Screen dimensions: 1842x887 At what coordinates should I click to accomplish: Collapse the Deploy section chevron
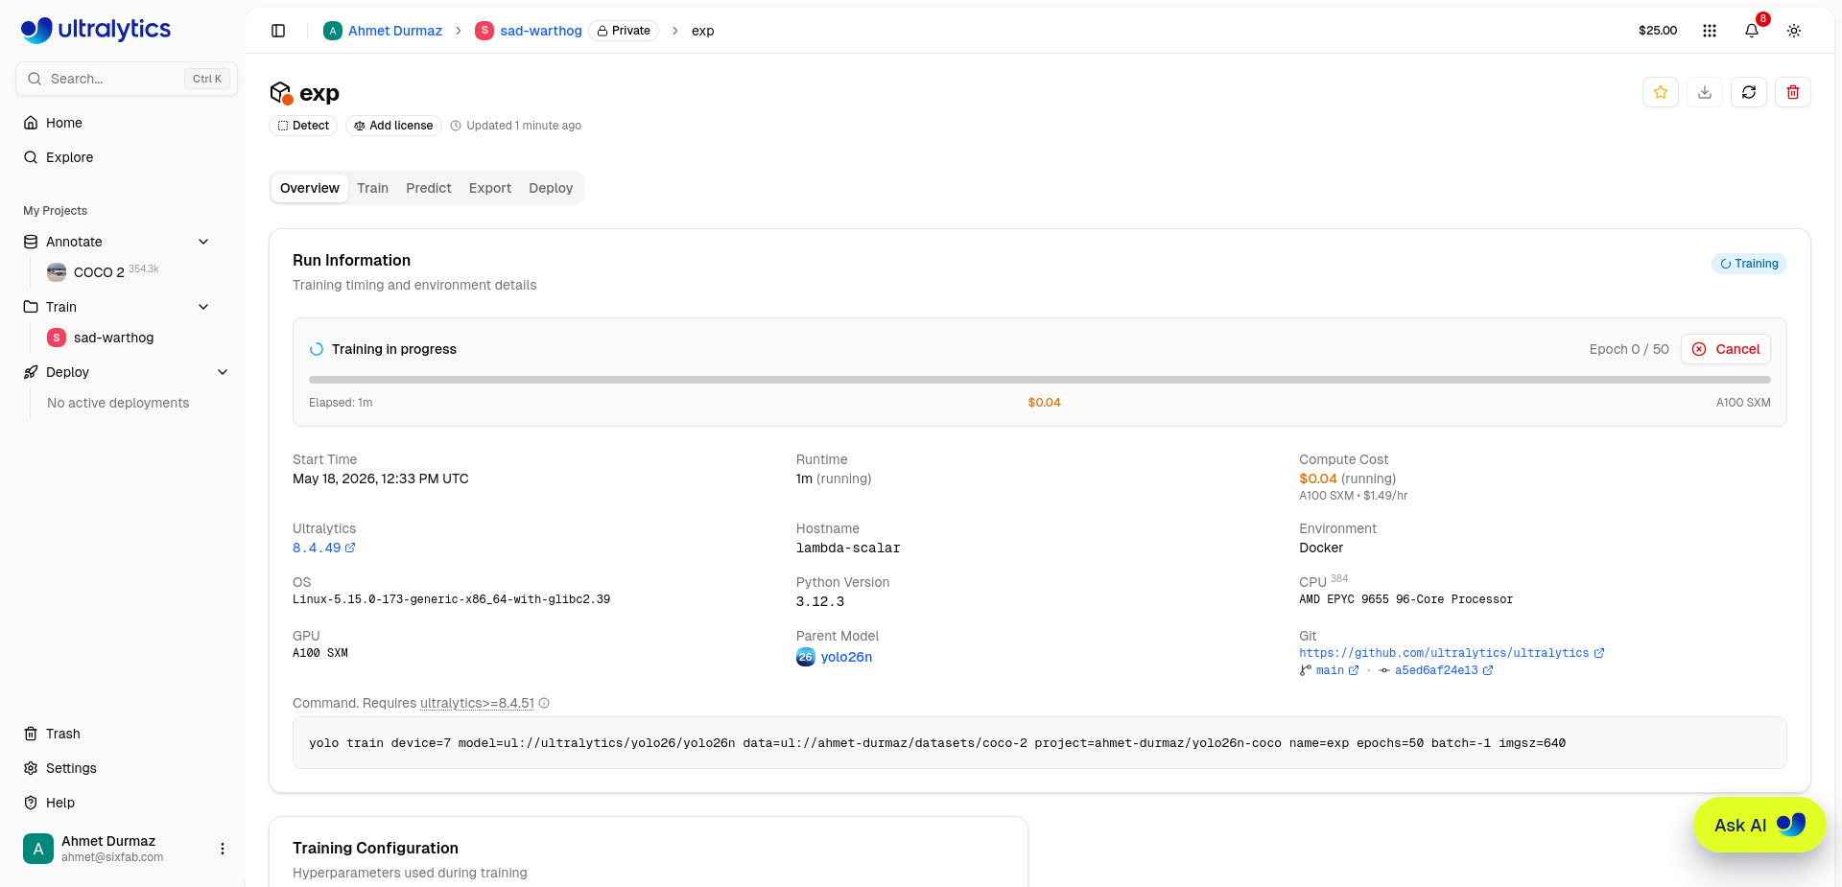pyautogui.click(x=223, y=372)
